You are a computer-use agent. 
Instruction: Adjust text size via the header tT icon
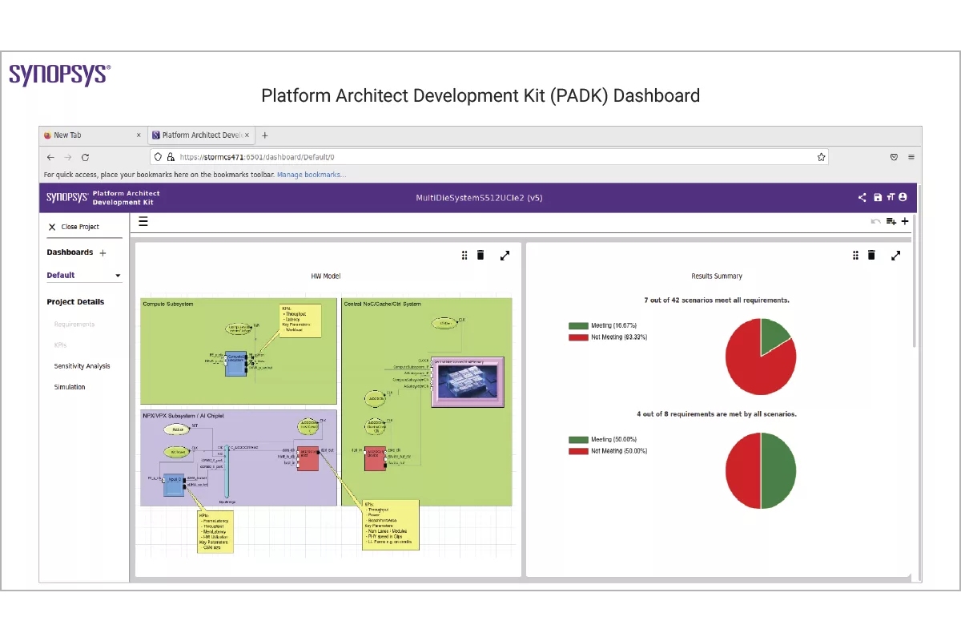[891, 197]
